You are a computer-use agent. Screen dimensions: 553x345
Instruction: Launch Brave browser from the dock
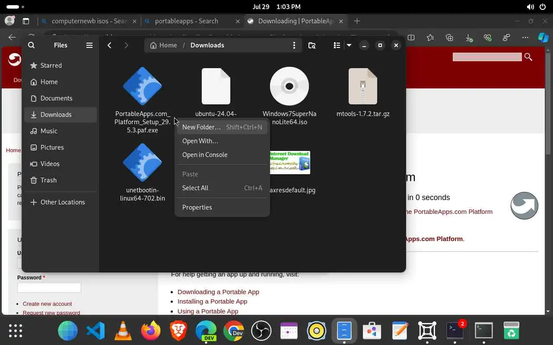pyautogui.click(x=178, y=331)
